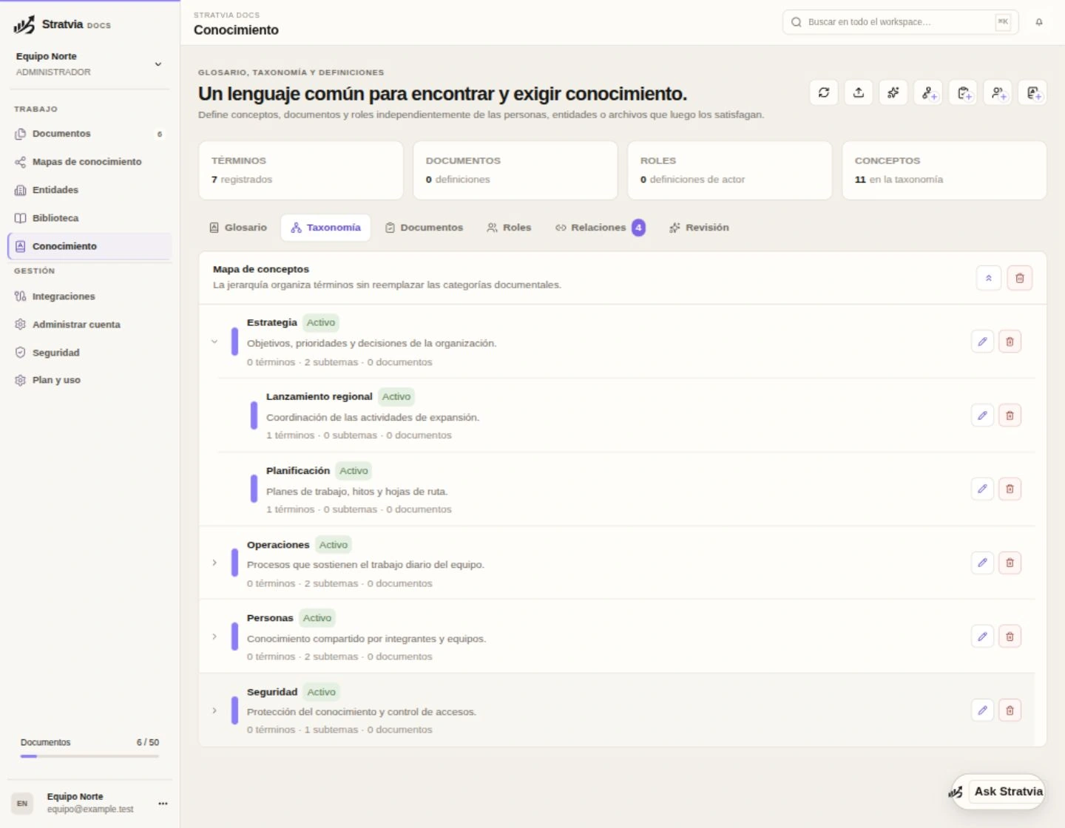Open notifications via the bell icon

coord(1039,22)
